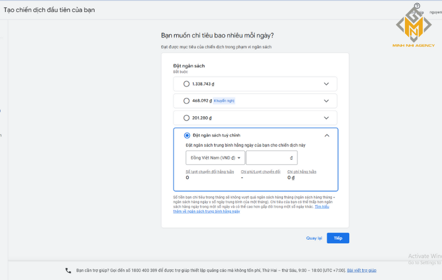
Task: Expand the 201.280 đ budget details chevron
Action: click(x=326, y=118)
